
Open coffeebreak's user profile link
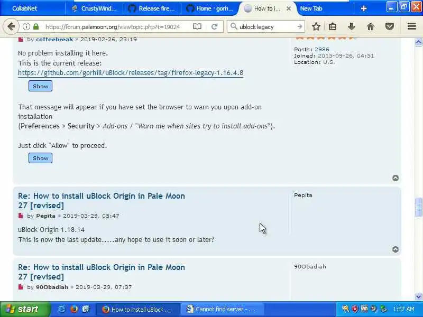pyautogui.click(x=54, y=40)
